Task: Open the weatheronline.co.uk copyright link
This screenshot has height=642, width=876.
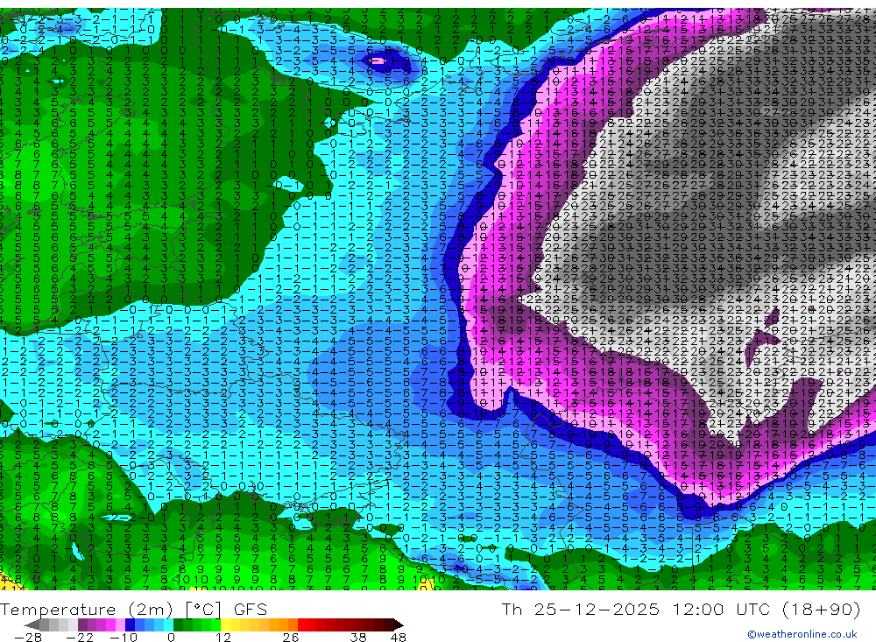Action: point(802,634)
